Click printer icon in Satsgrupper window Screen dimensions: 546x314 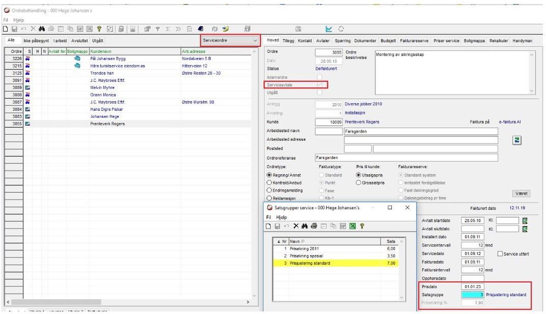[314, 226]
